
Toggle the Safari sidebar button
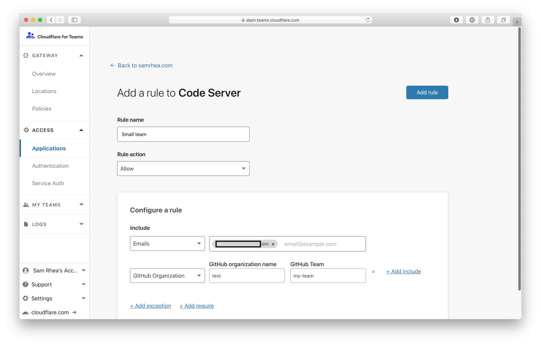coord(75,20)
